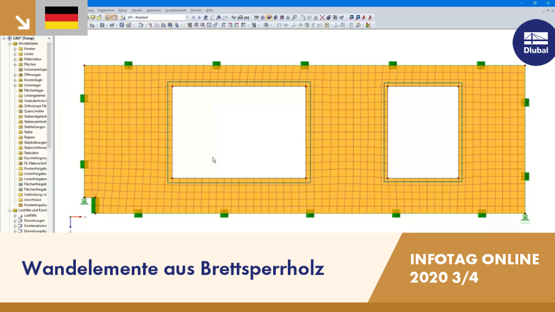
Task: Open the LF3 - Nutzlast load case dropdown
Action: coord(158,17)
